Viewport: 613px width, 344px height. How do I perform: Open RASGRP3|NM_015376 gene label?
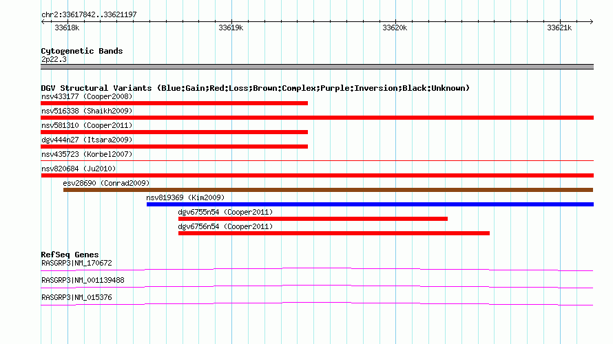tap(76, 297)
